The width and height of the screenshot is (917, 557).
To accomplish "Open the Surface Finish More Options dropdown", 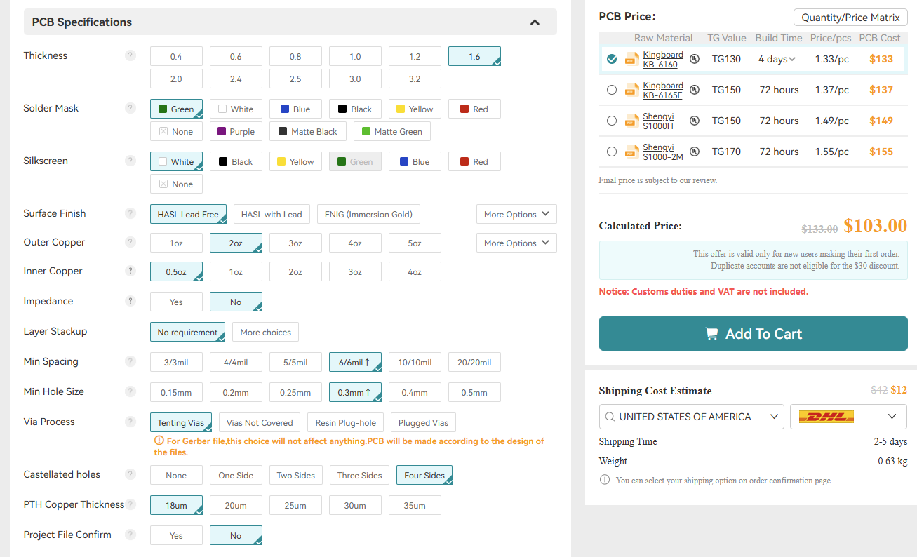I will pyautogui.click(x=516, y=215).
